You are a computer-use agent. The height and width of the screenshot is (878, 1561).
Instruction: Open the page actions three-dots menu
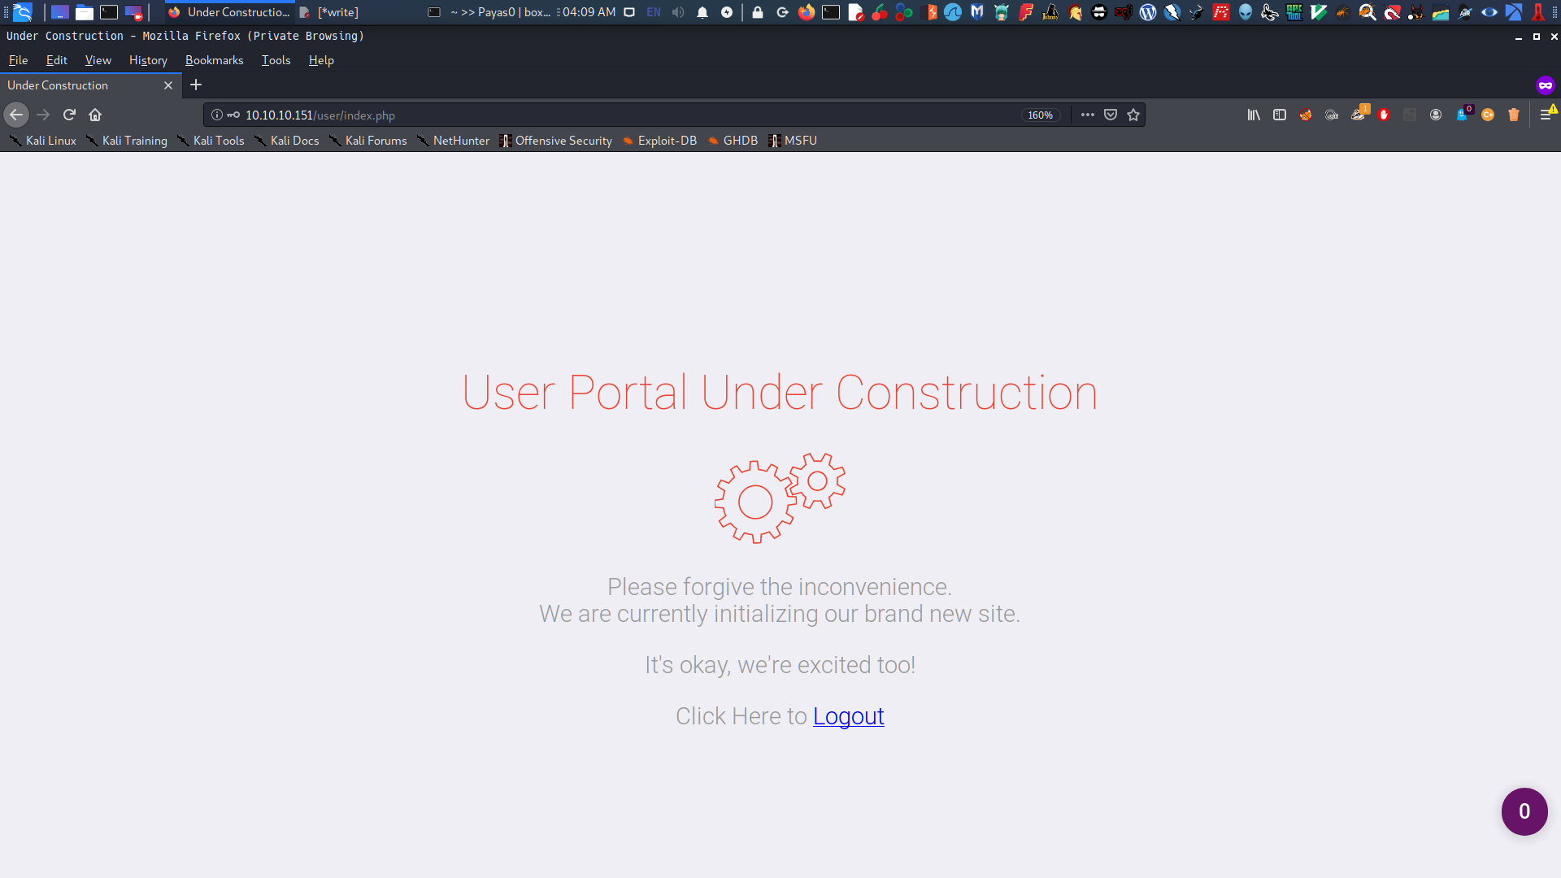(1088, 115)
